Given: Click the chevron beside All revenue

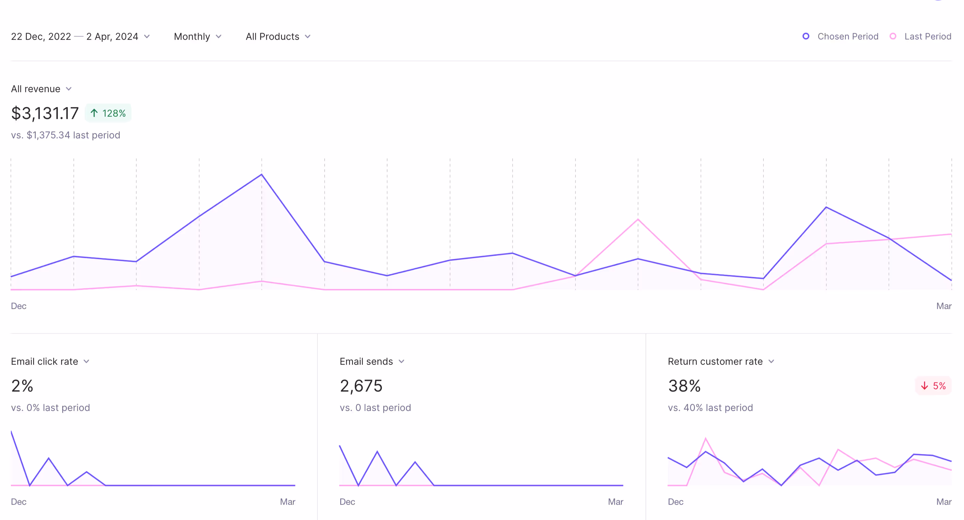Looking at the screenshot, I should tap(69, 89).
